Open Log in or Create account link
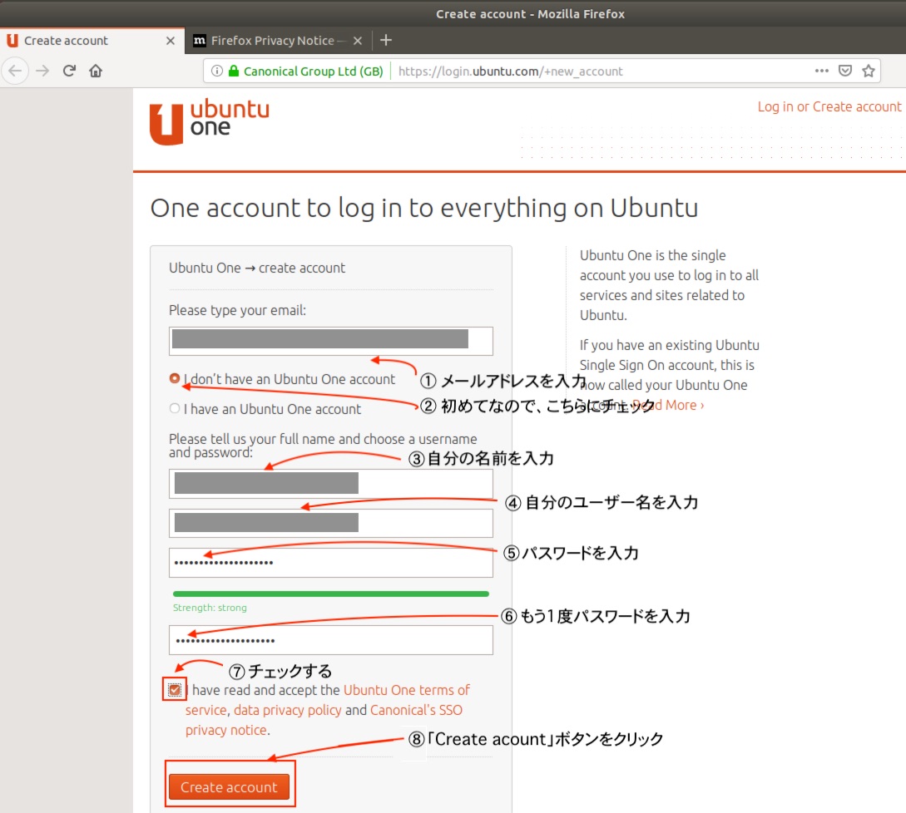Viewport: 906px width, 813px height. (x=829, y=107)
